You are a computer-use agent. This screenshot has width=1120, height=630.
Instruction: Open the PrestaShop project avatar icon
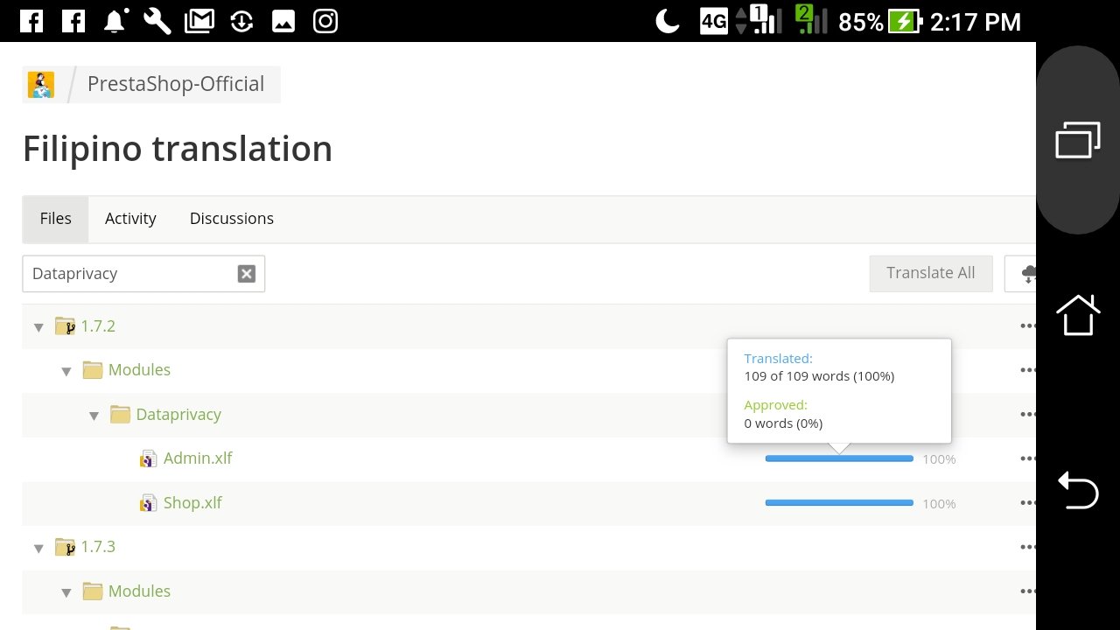point(41,85)
